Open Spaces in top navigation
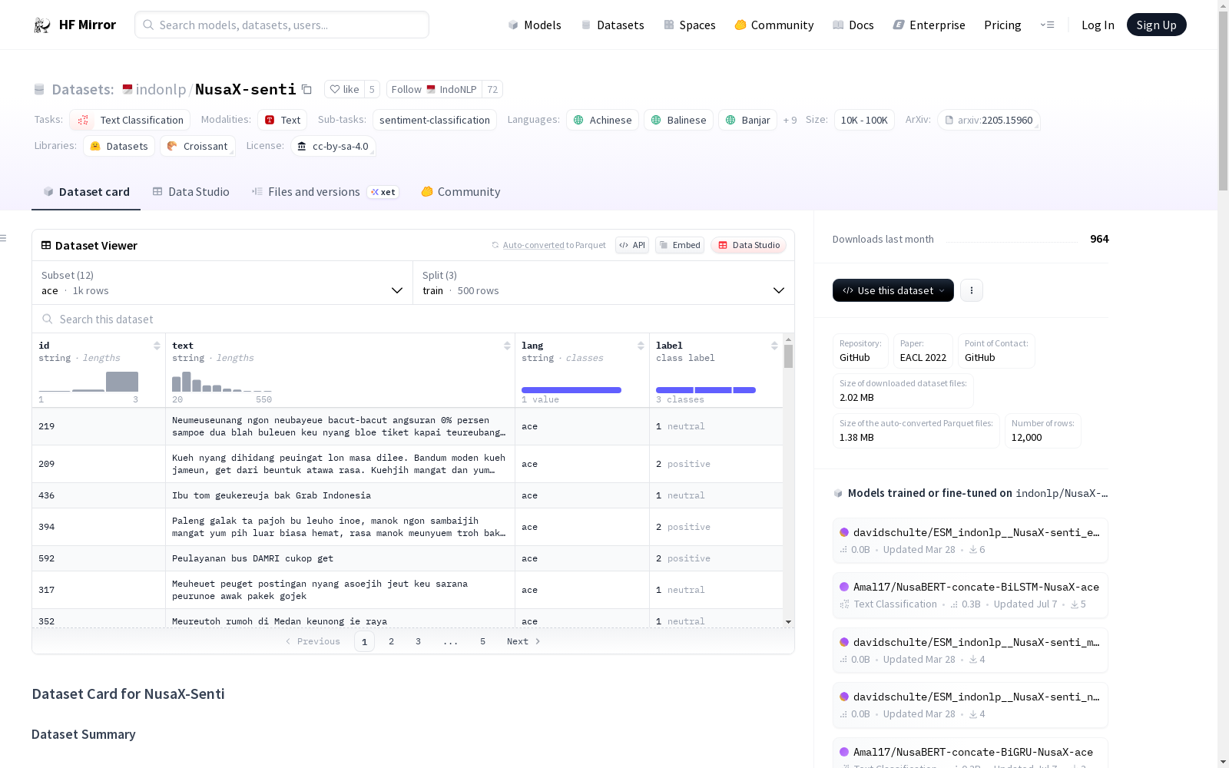The height and width of the screenshot is (768, 1229). (x=690, y=25)
